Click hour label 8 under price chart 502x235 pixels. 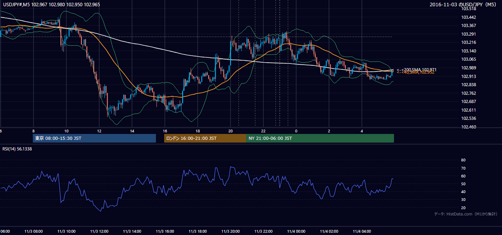[33, 131]
